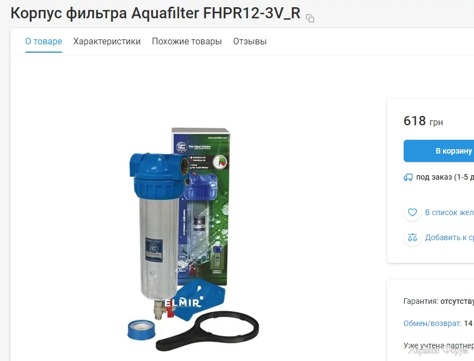
Task: Open the О товаре tab
Action: 44,42
